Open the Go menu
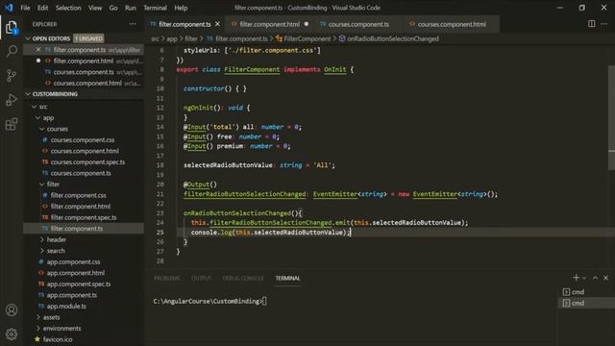The height and width of the screenshot is (346, 615). [x=113, y=8]
